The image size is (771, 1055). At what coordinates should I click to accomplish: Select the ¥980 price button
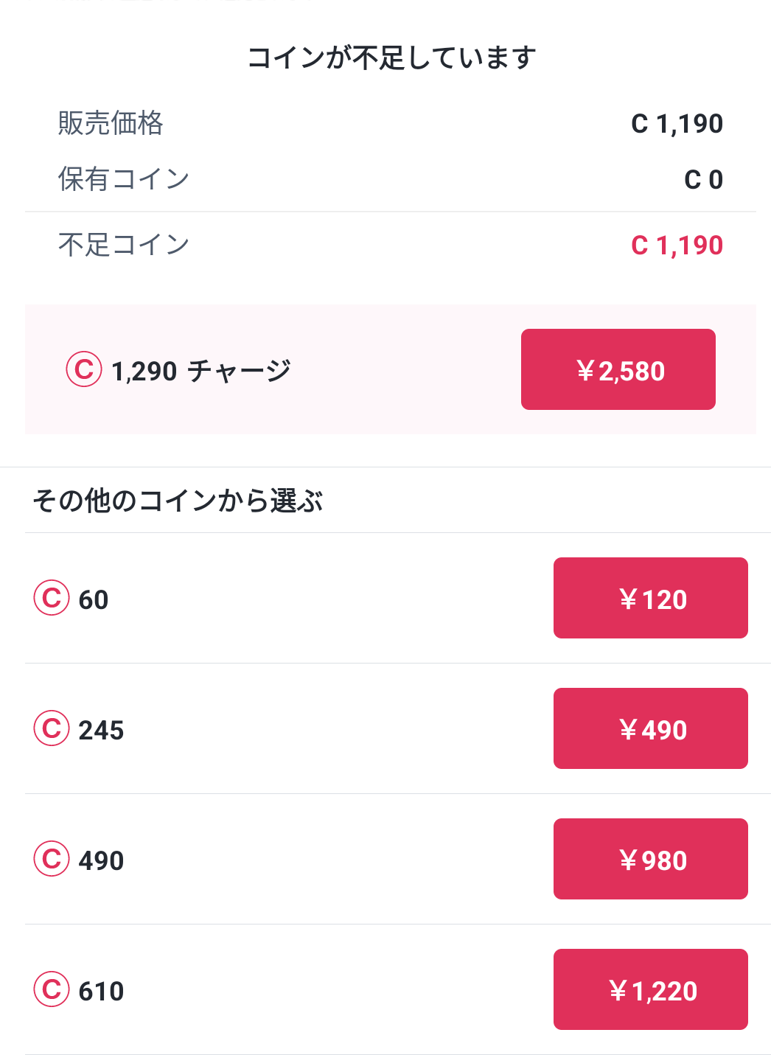coord(650,859)
